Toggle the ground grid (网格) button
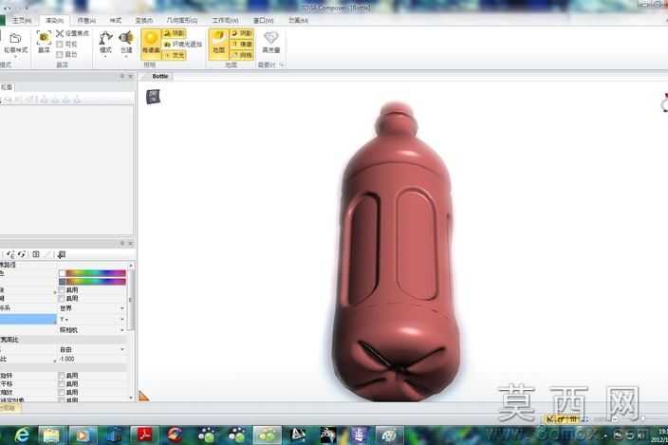Viewport: 668px width, 445px height. point(242,55)
